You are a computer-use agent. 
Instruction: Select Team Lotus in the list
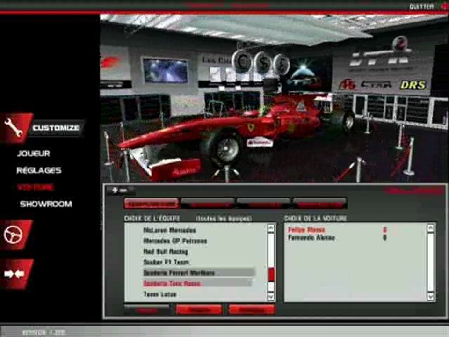click(x=159, y=294)
